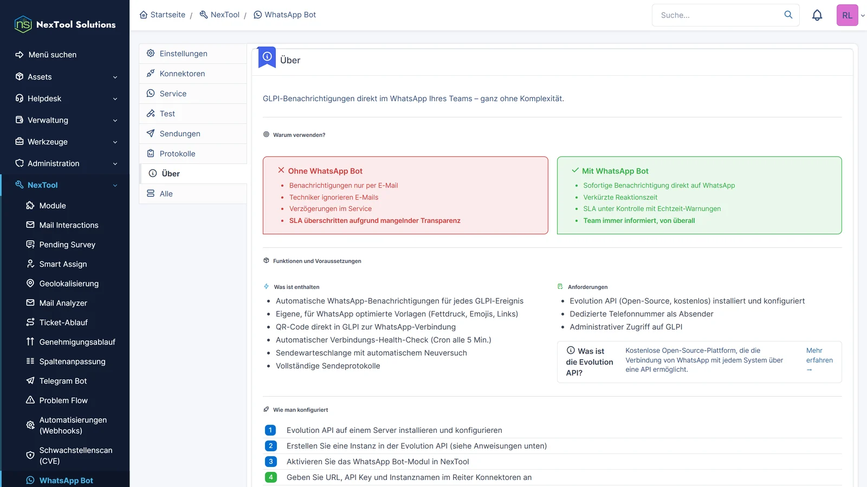The height and width of the screenshot is (487, 867).
Task: Open the Alle tab
Action: (193, 194)
